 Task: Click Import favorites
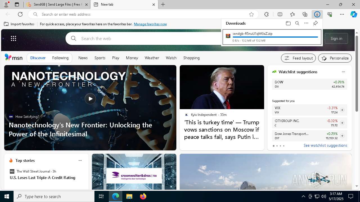[19, 24]
